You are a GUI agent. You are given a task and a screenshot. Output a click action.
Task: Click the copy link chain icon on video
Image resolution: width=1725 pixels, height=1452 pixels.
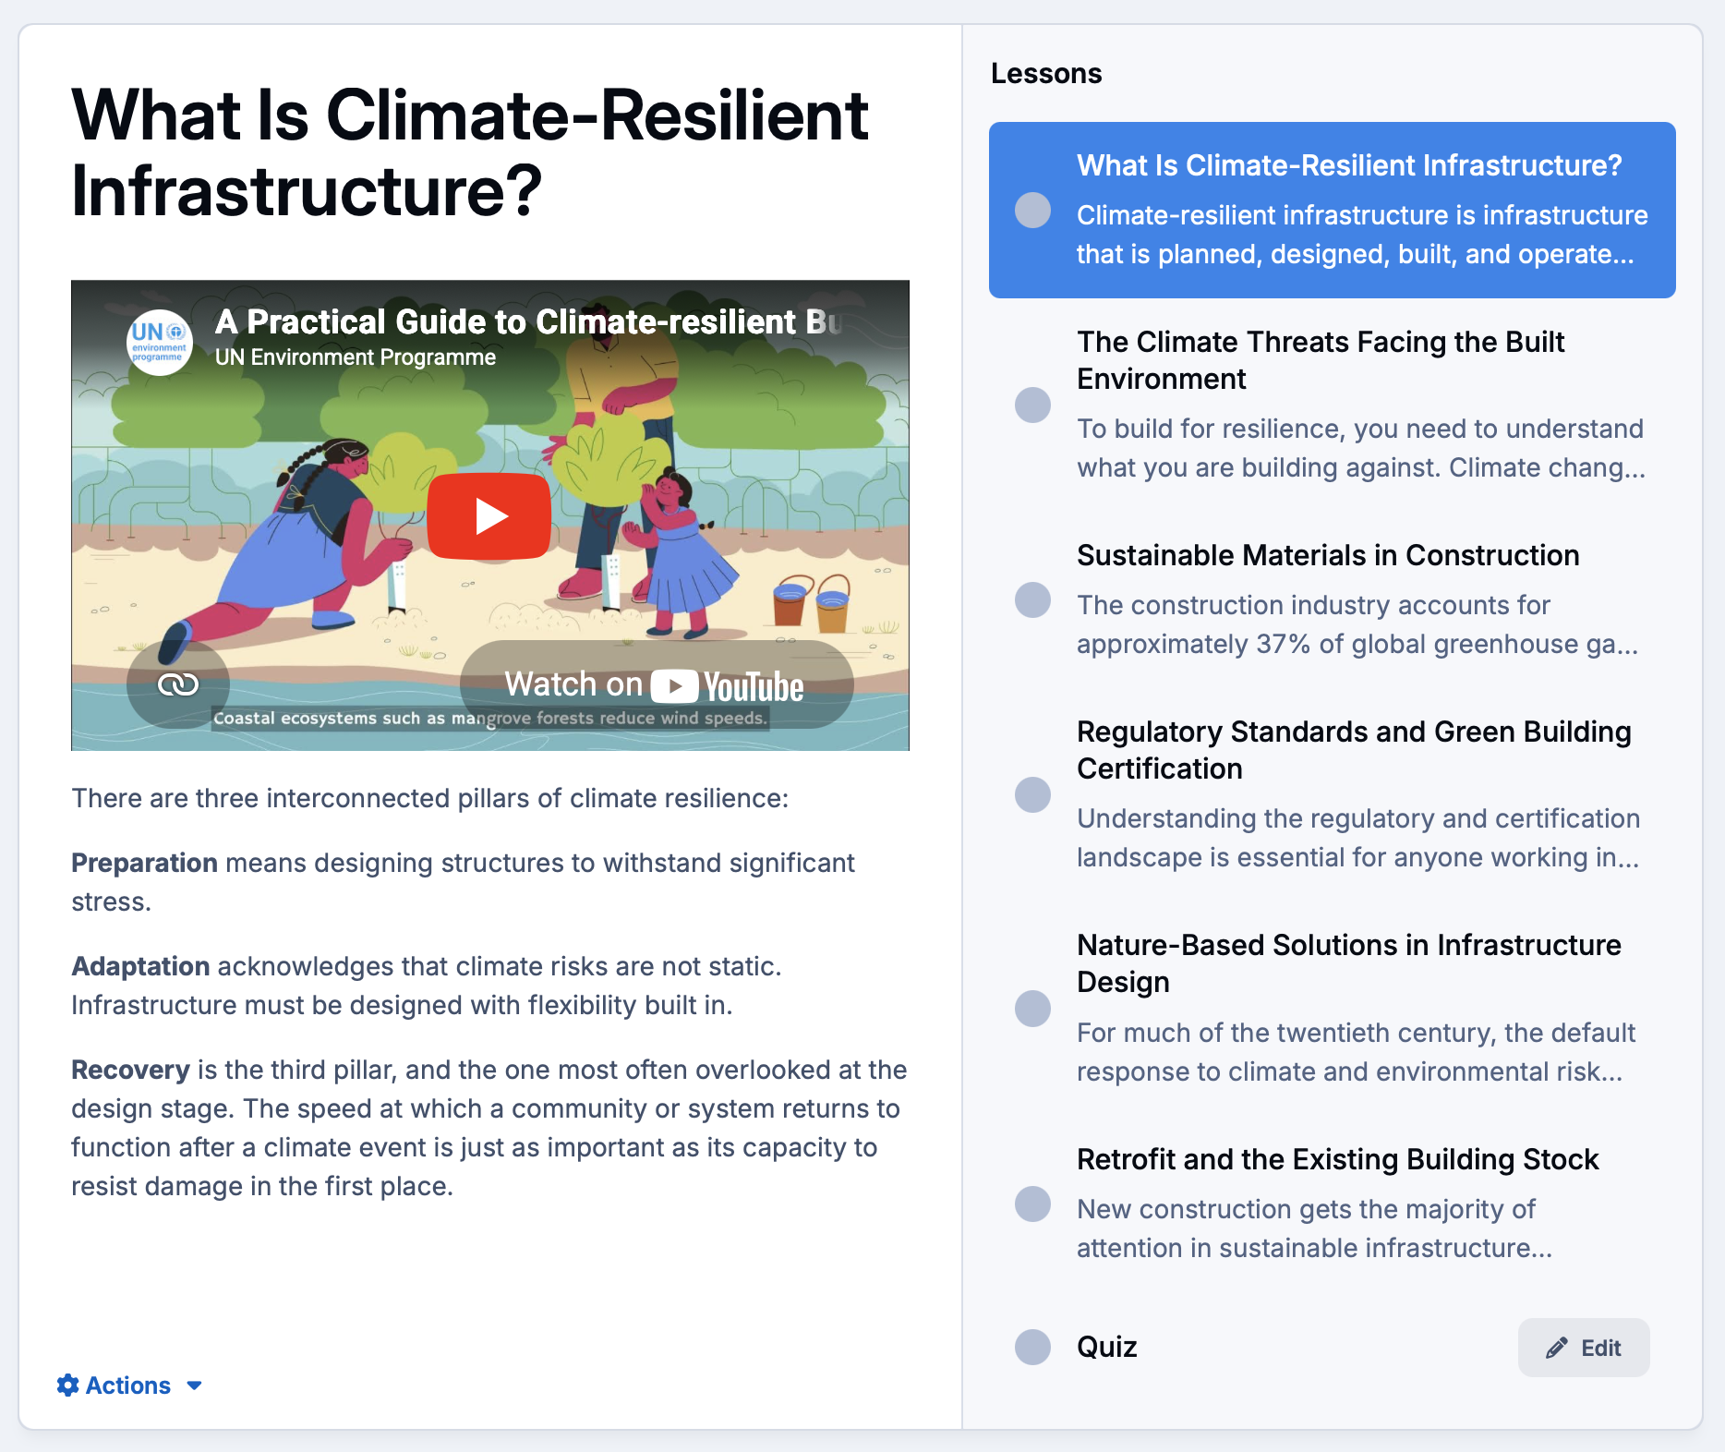pyautogui.click(x=178, y=684)
